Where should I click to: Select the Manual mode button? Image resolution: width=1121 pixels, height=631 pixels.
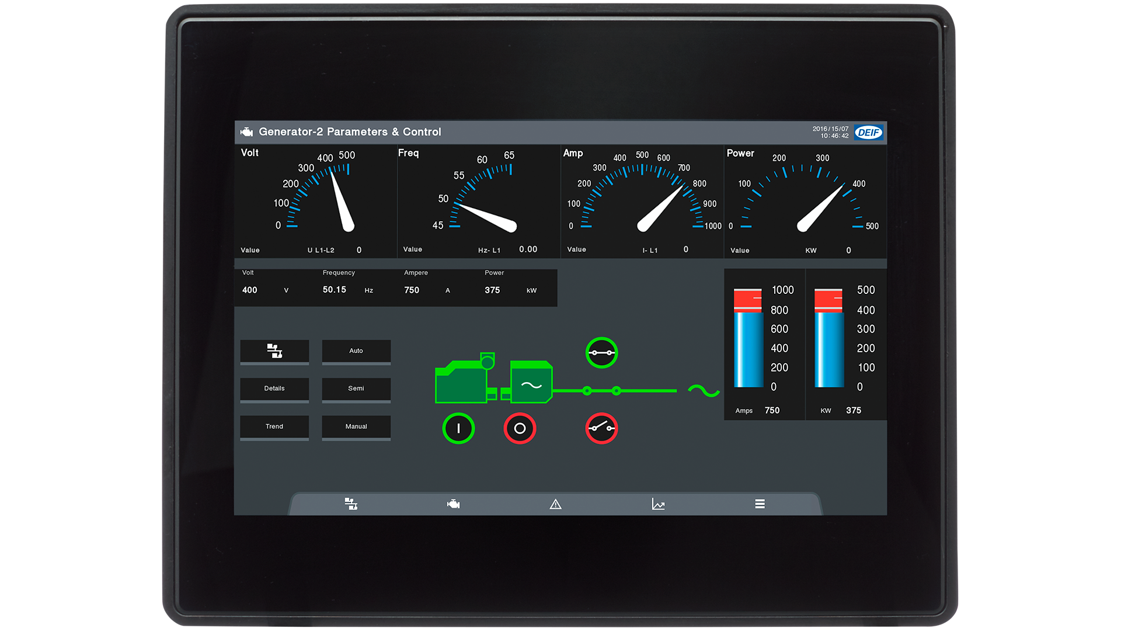[x=356, y=427]
